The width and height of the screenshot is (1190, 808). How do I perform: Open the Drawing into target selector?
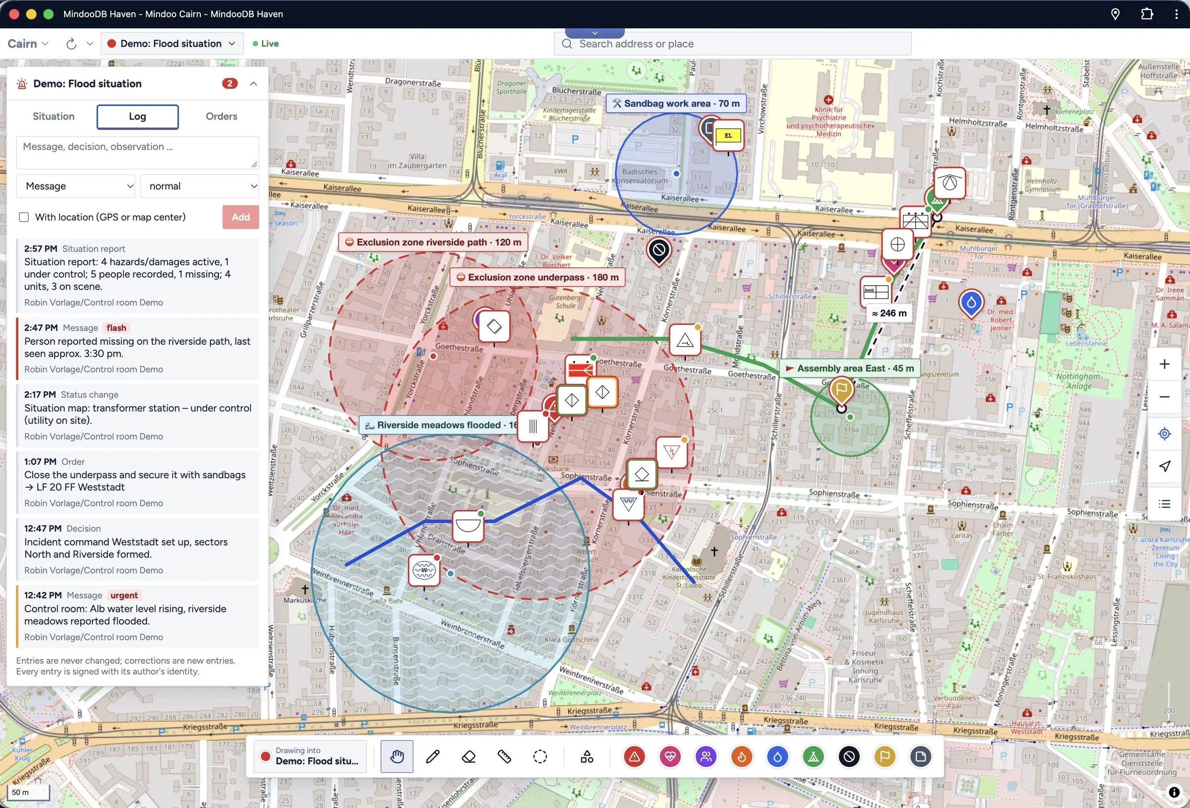tap(310, 756)
